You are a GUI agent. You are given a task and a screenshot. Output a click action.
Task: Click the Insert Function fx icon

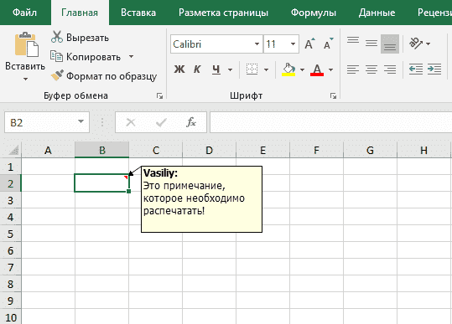click(x=191, y=122)
